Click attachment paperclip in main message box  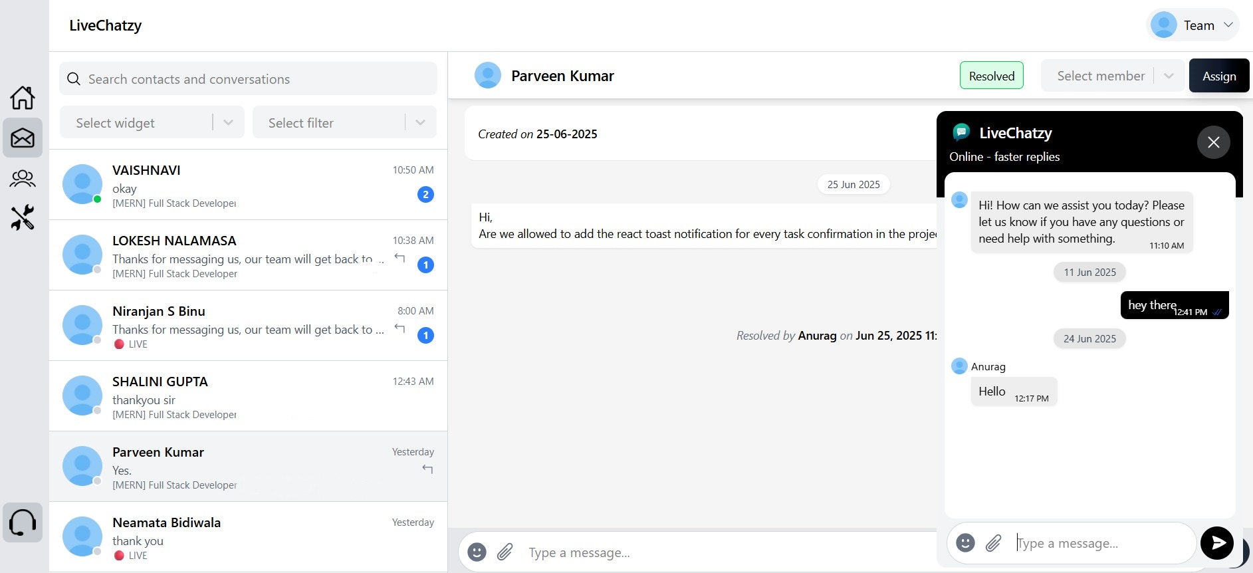pyautogui.click(x=505, y=552)
